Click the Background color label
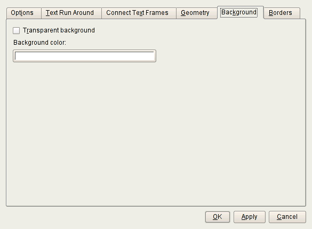Screen dimensions: 312x229 pos(39,43)
